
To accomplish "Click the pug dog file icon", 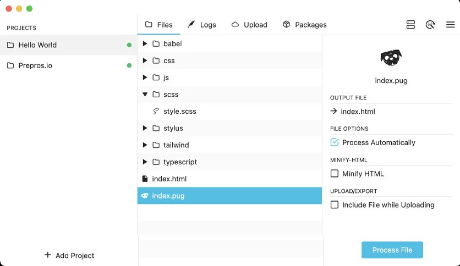I will (x=391, y=57).
